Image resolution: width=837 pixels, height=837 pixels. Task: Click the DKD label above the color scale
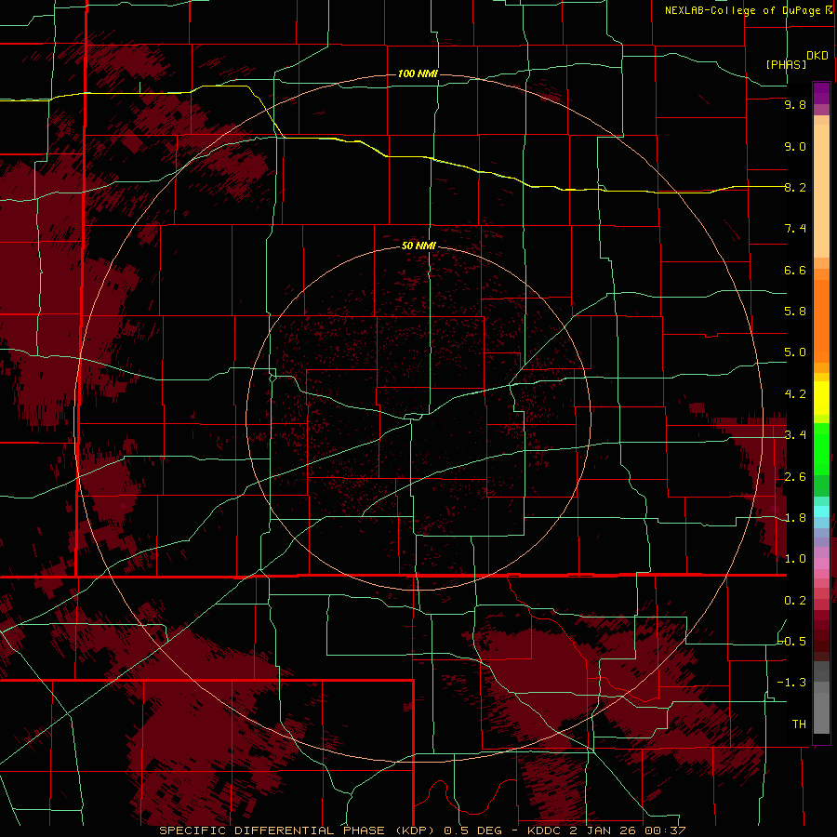(x=817, y=56)
